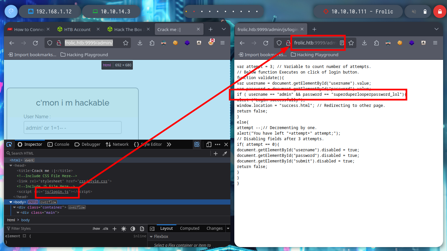Reload the frolic admin page in left window
Screen dimensions: 447x251
tap(35, 43)
